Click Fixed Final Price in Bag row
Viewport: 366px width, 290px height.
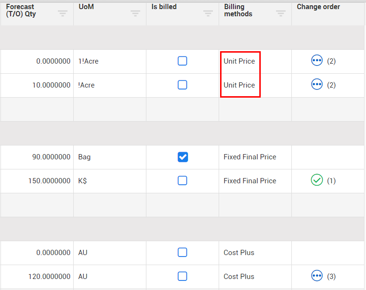pos(250,157)
